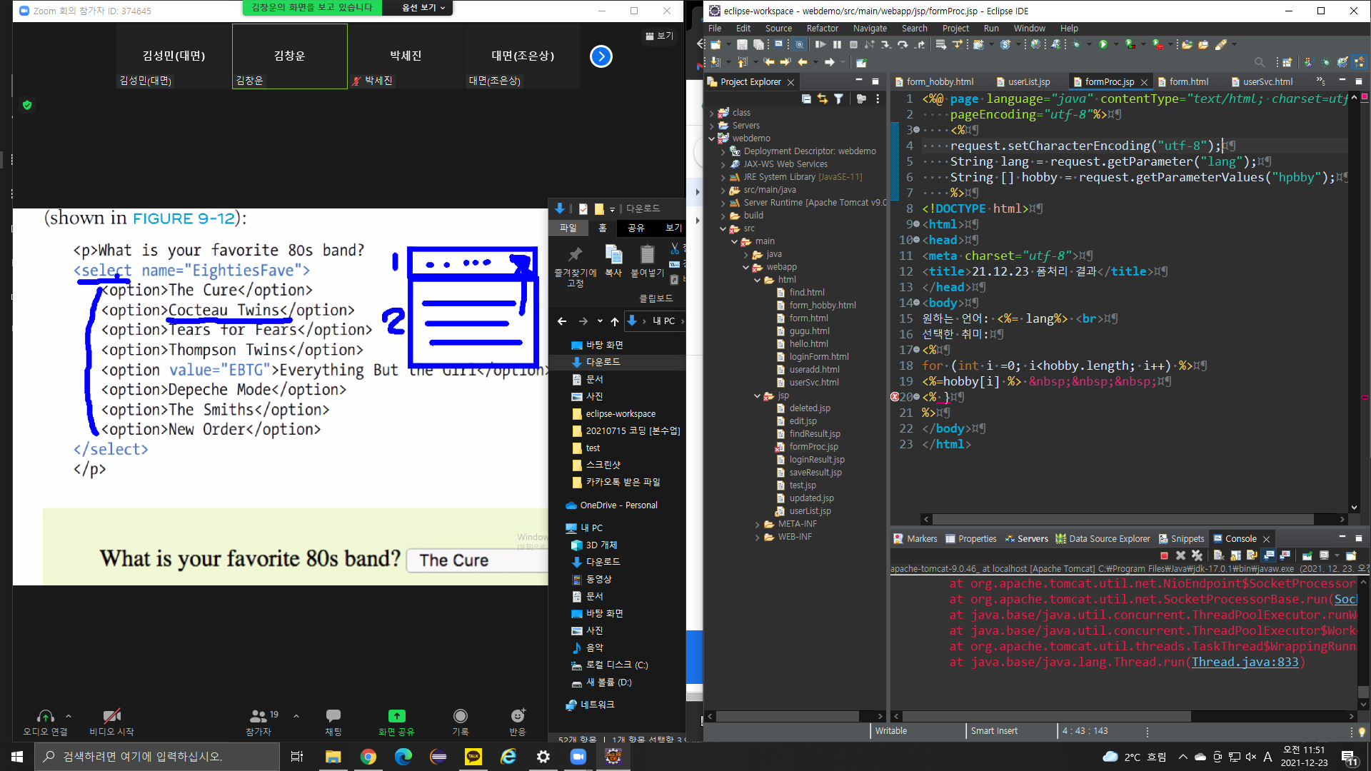This screenshot has width=1371, height=771.
Task: Open Zoom 옵션 보기 dropdown
Action: pos(423,8)
